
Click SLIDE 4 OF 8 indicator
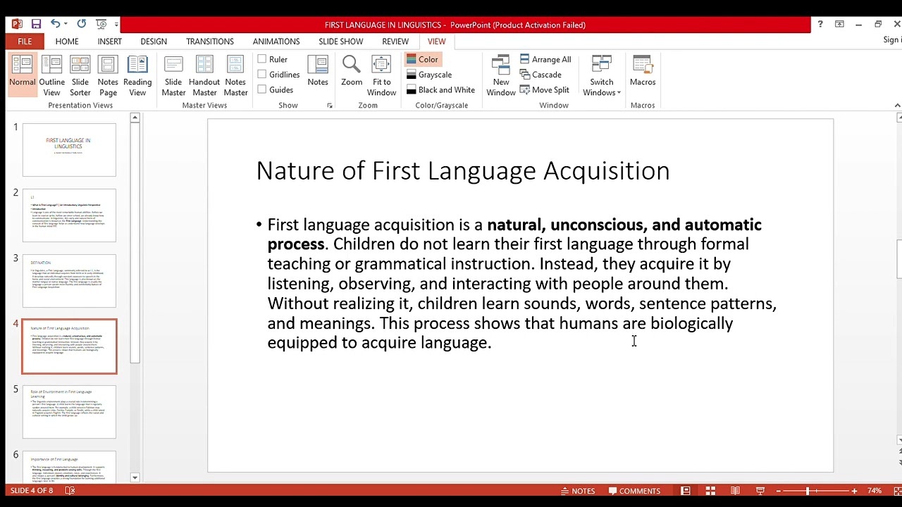[32, 491]
